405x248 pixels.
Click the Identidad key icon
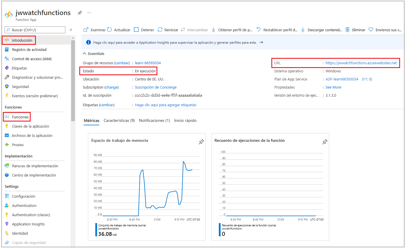click(x=7, y=234)
